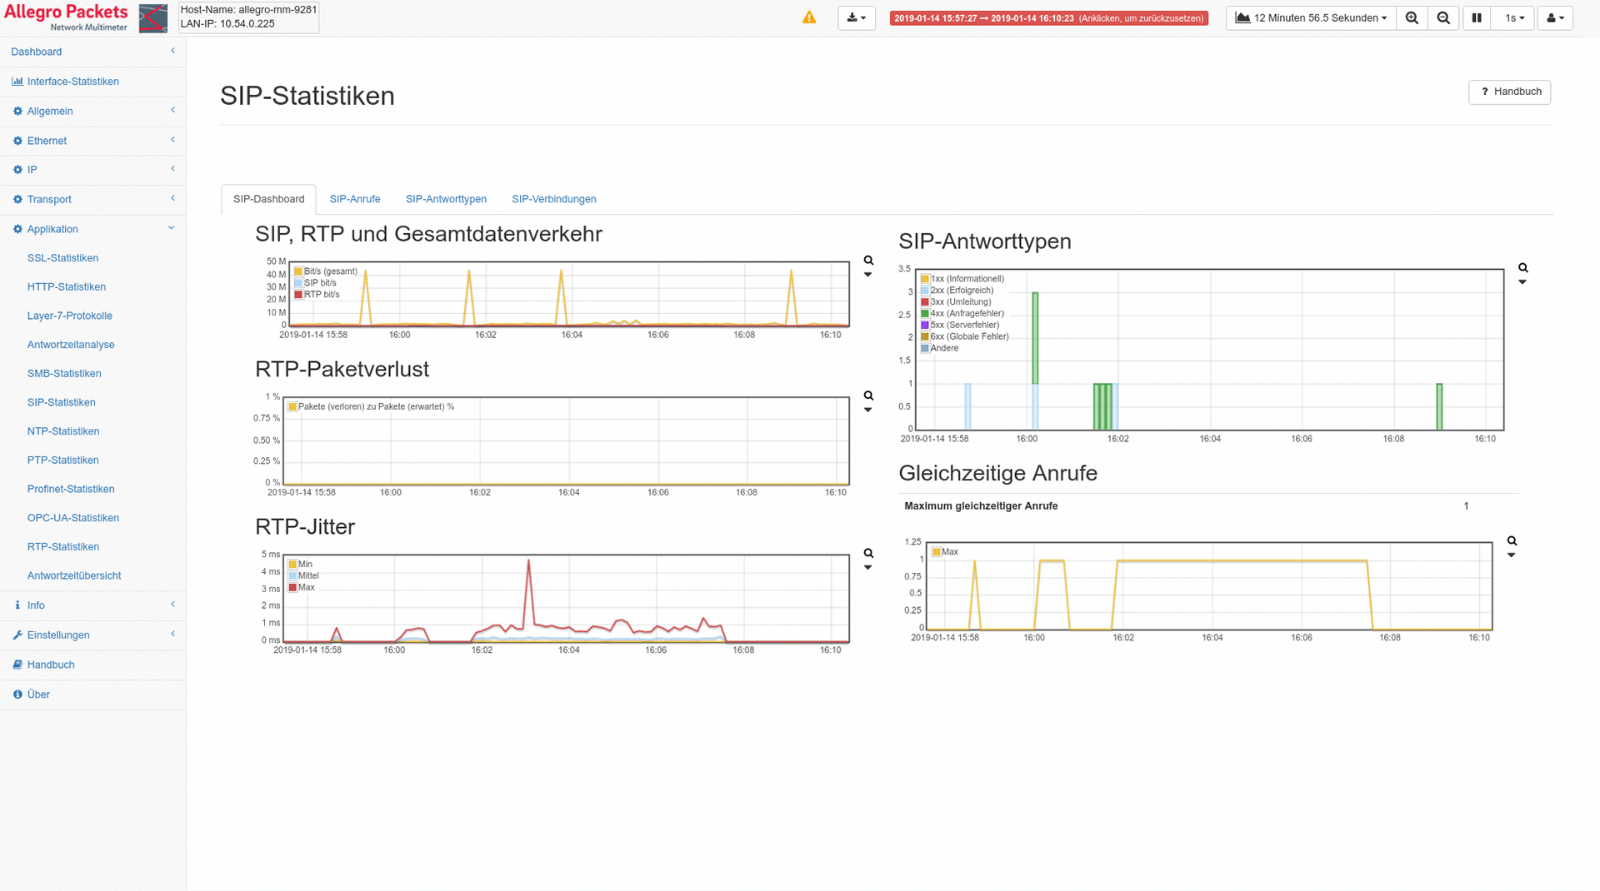Toggle 1xx (Informationell) legend entry
This screenshot has width=1600, height=891.
[x=962, y=279]
